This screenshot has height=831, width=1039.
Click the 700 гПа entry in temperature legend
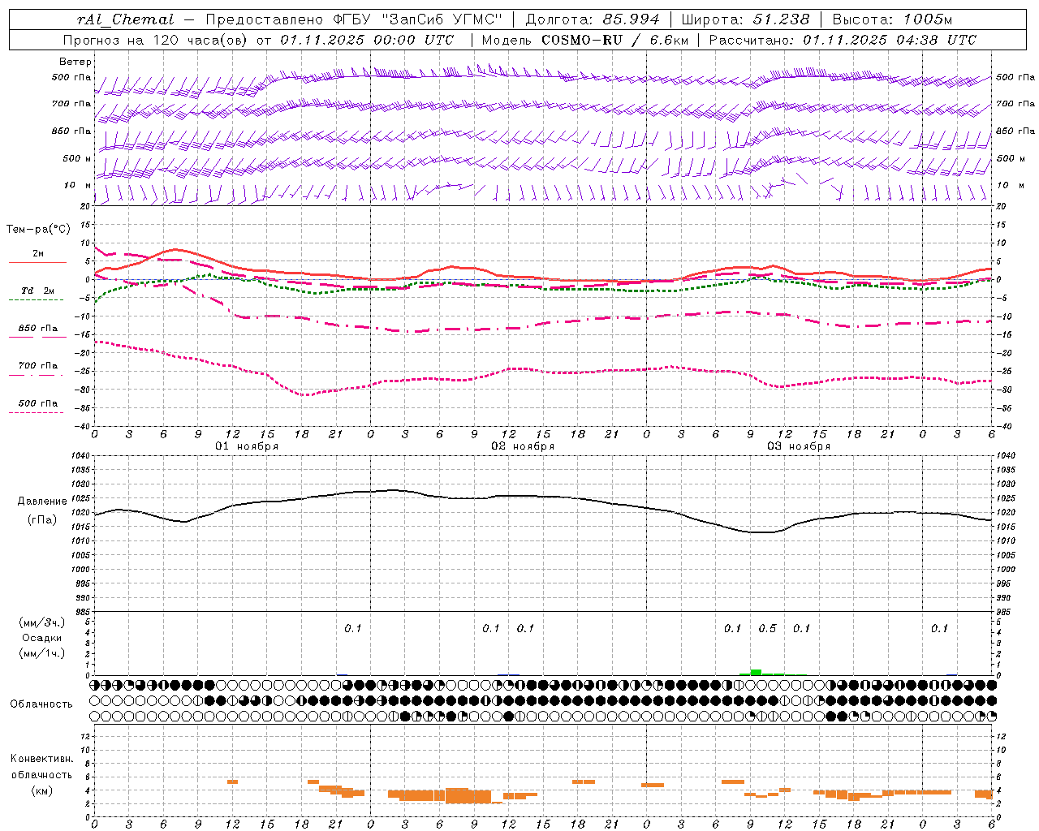coord(38,369)
